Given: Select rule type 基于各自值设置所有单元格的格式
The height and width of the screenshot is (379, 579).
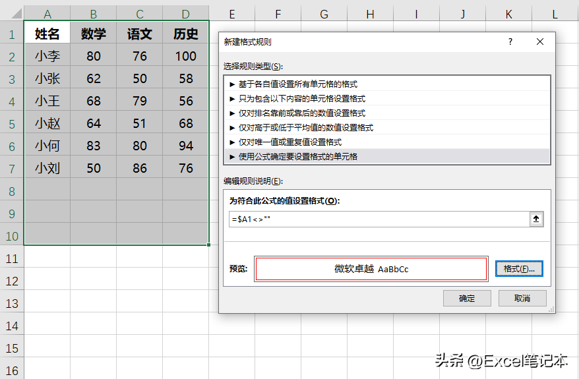Looking at the screenshot, I should (x=387, y=84).
